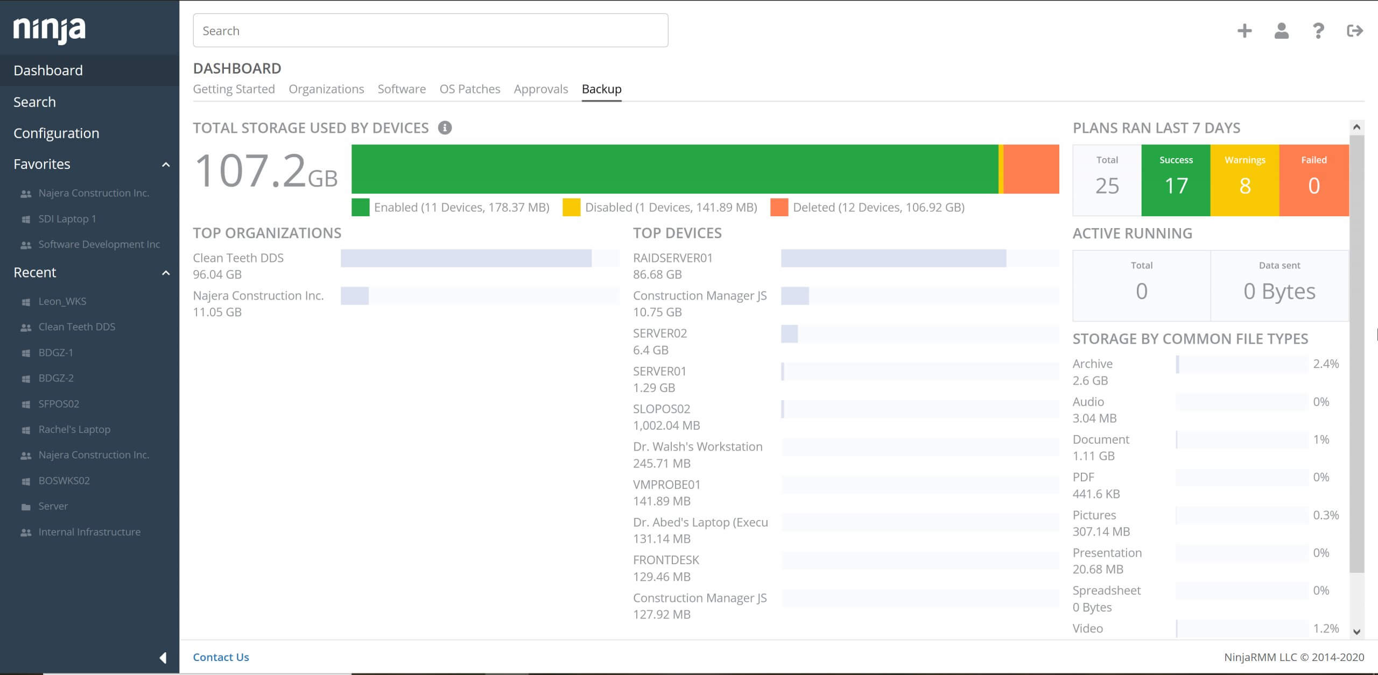
Task: Click the Ninja logo
Action: (50, 30)
